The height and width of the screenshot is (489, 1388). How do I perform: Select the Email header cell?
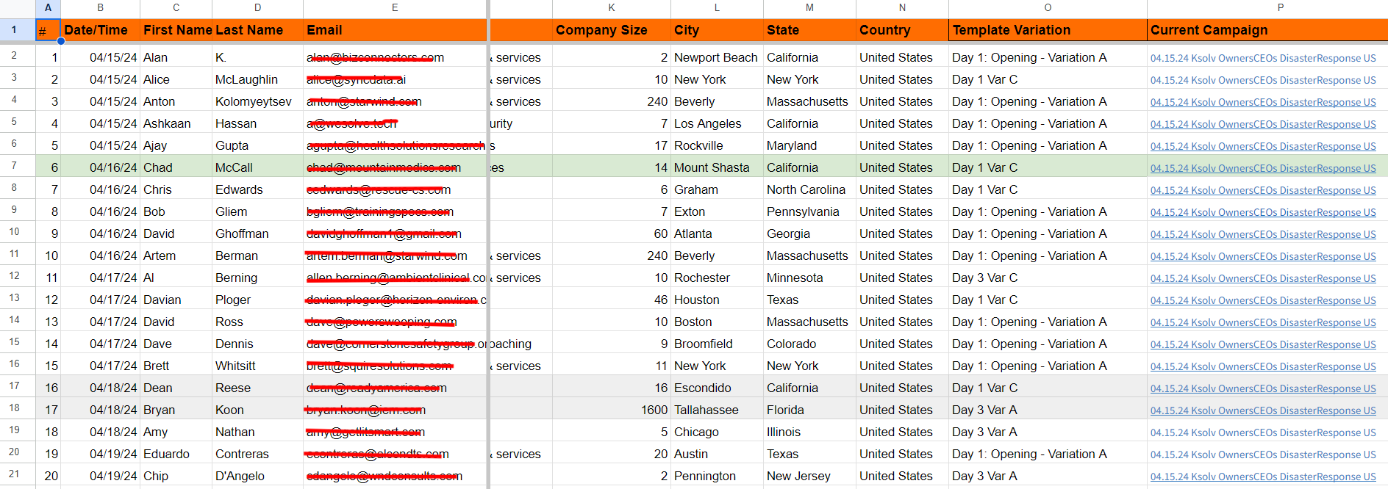pyautogui.click(x=395, y=30)
